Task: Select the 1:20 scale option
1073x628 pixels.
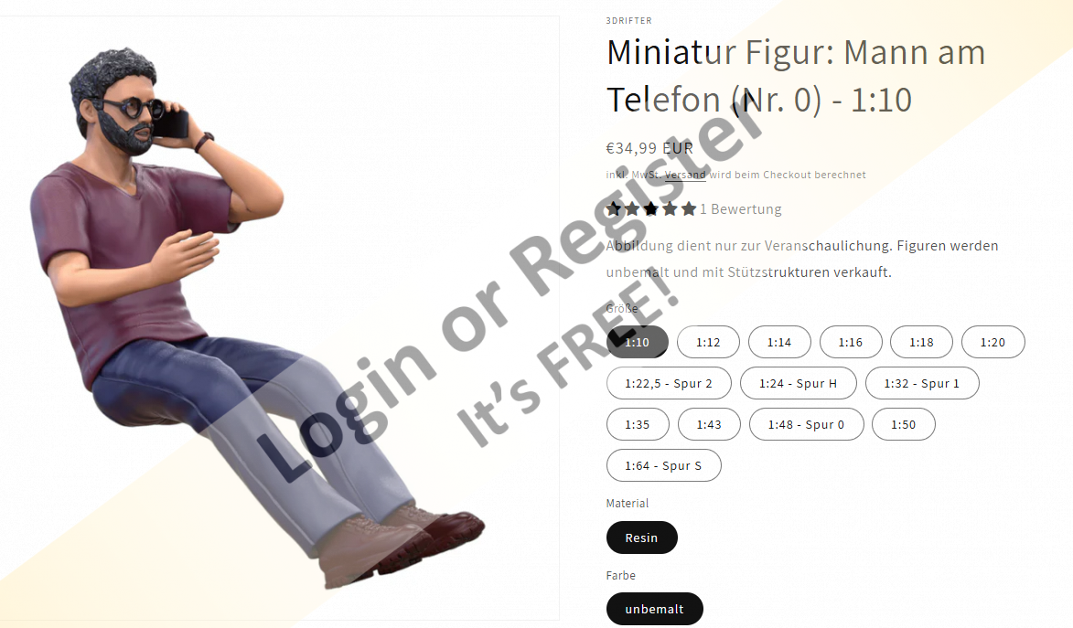Action: [993, 342]
